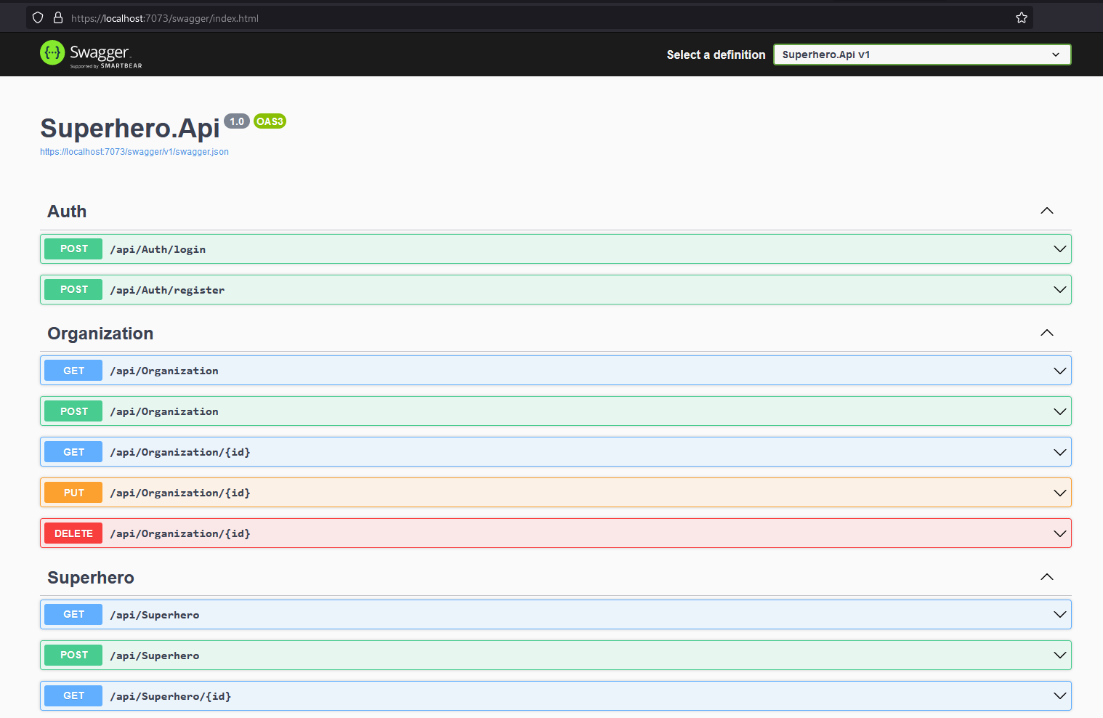Click the GET badge for /api/Organization
This screenshot has height=718, width=1103.
pyautogui.click(x=73, y=371)
